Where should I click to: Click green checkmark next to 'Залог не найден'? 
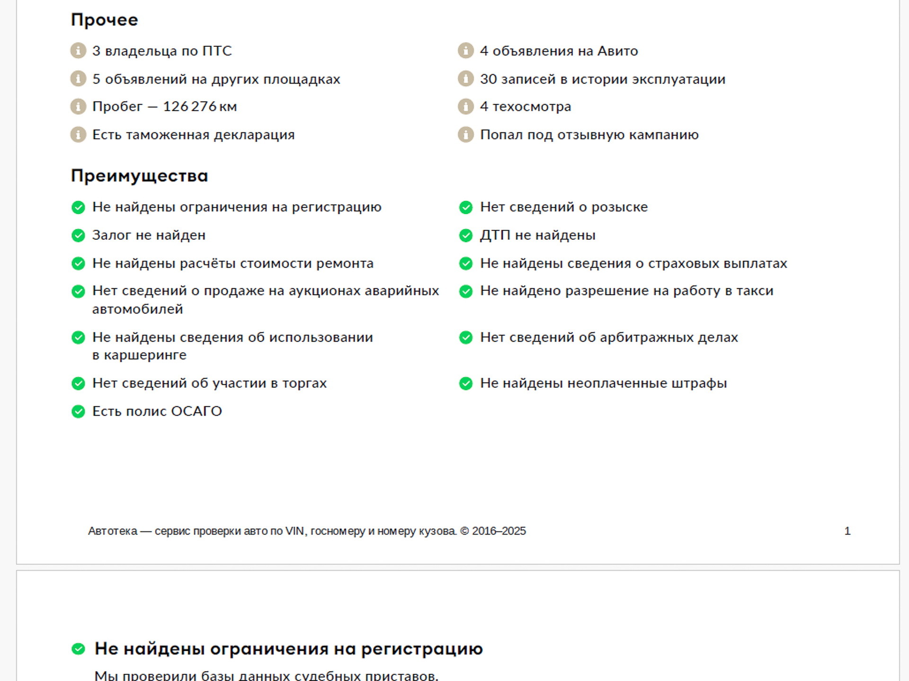coord(78,236)
